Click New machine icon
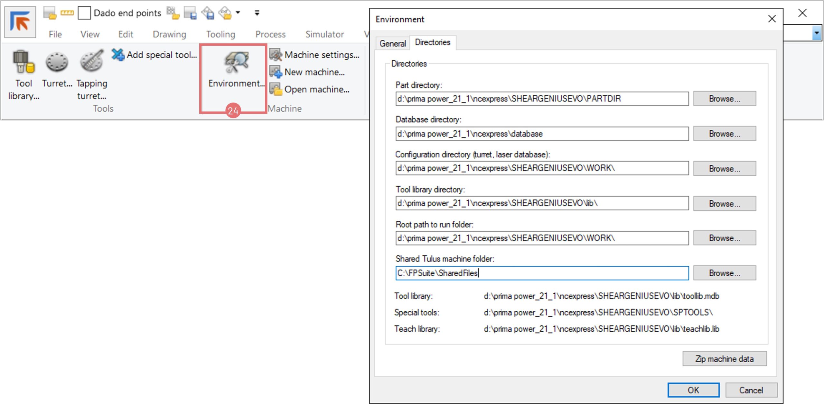Screen dimensions: 824x404 (x=276, y=72)
